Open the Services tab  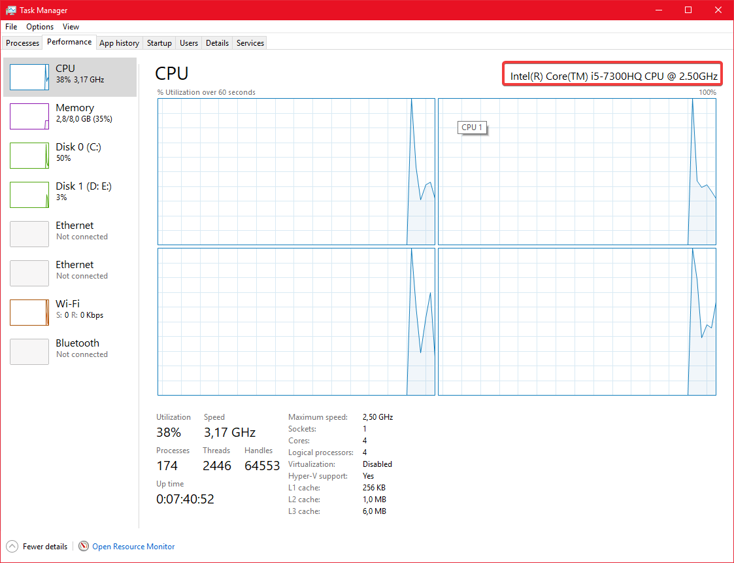click(x=250, y=43)
